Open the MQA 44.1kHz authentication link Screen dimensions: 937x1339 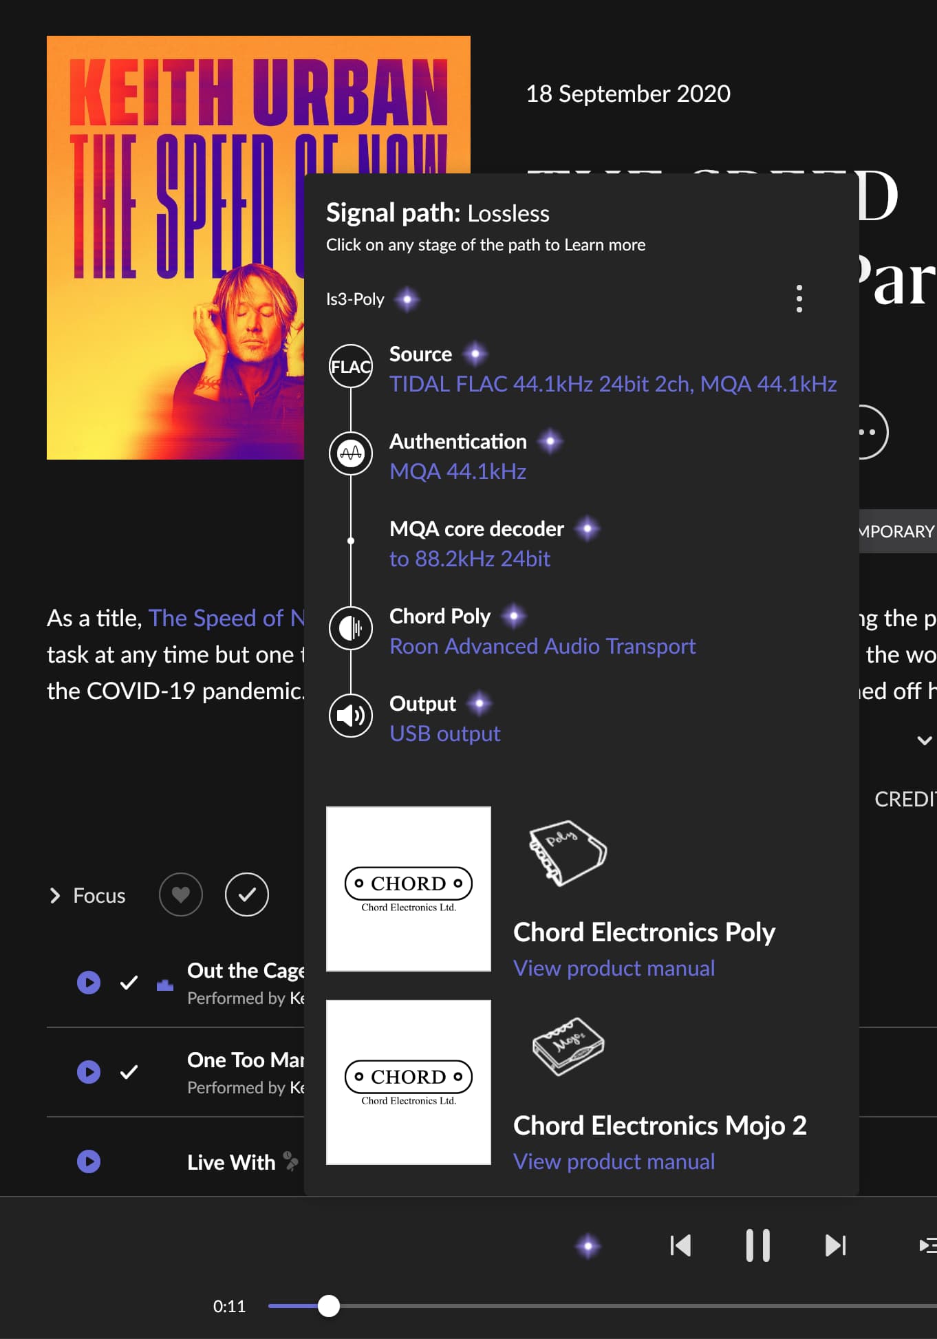pos(457,471)
